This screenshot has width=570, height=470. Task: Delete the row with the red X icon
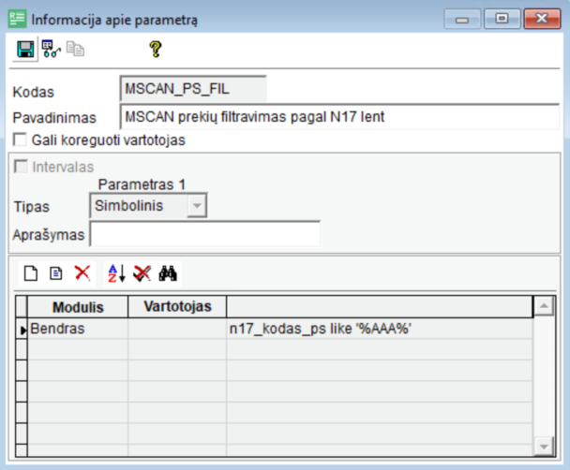tap(82, 273)
